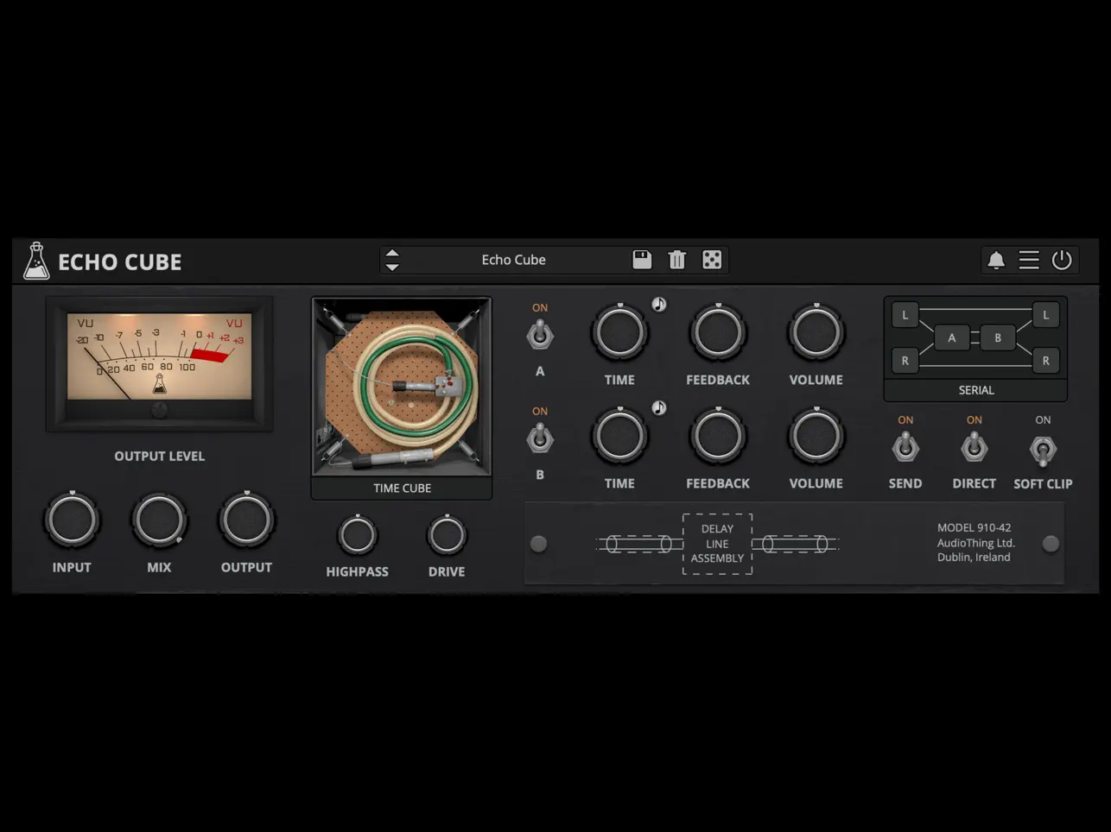The image size is (1111, 832).
Task: Flip the SOFT CLIP toggle switch
Action: tap(1043, 450)
